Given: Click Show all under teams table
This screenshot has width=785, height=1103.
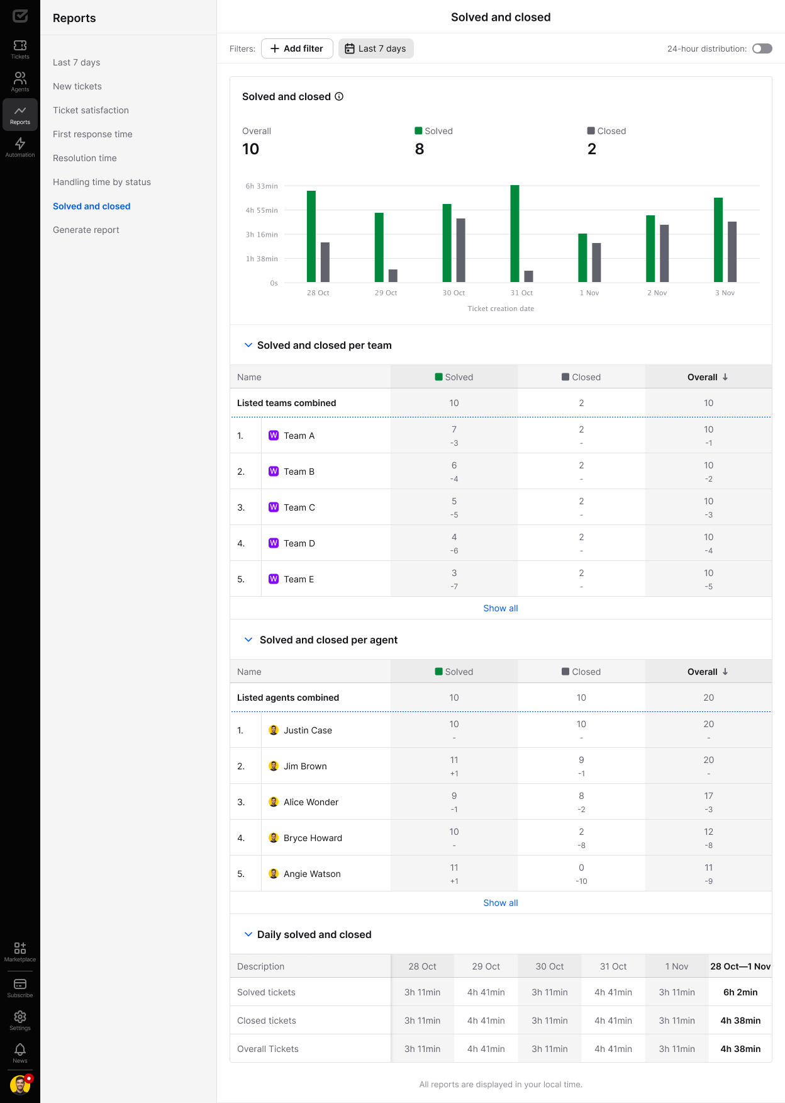Looking at the screenshot, I should click(501, 608).
